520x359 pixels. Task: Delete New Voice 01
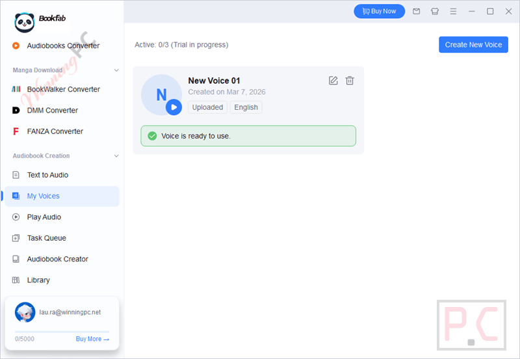(x=350, y=80)
